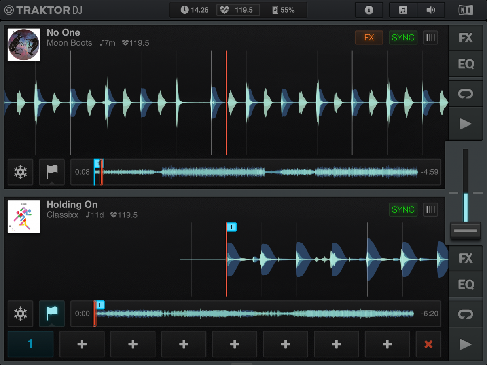487x365 pixels.
Task: Open cue flag panel on No One deck
Action: 52,172
